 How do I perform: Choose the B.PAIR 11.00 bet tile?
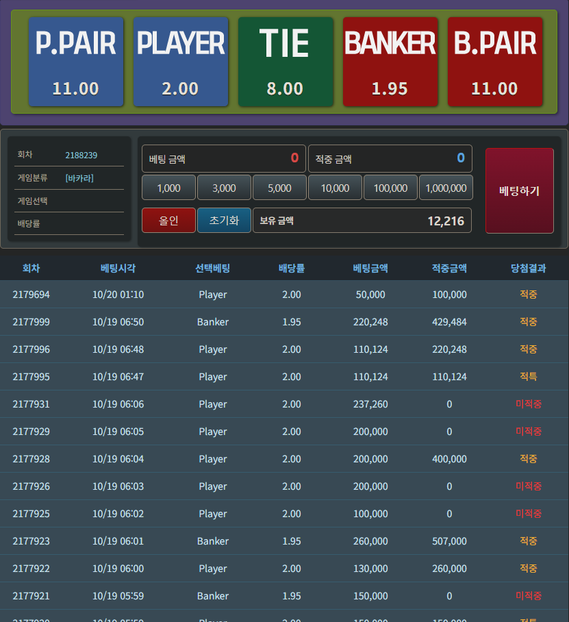pos(495,62)
